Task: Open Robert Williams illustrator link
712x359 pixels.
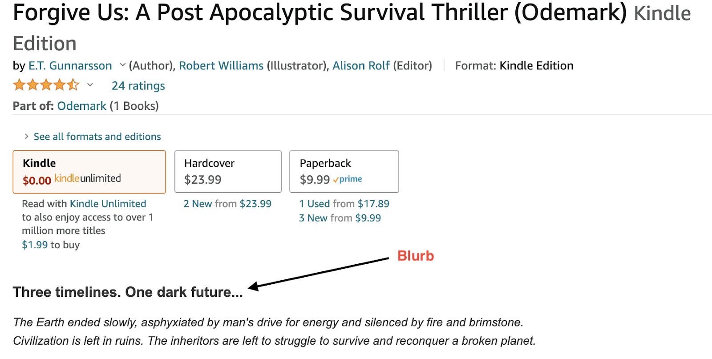Action: coord(221,66)
